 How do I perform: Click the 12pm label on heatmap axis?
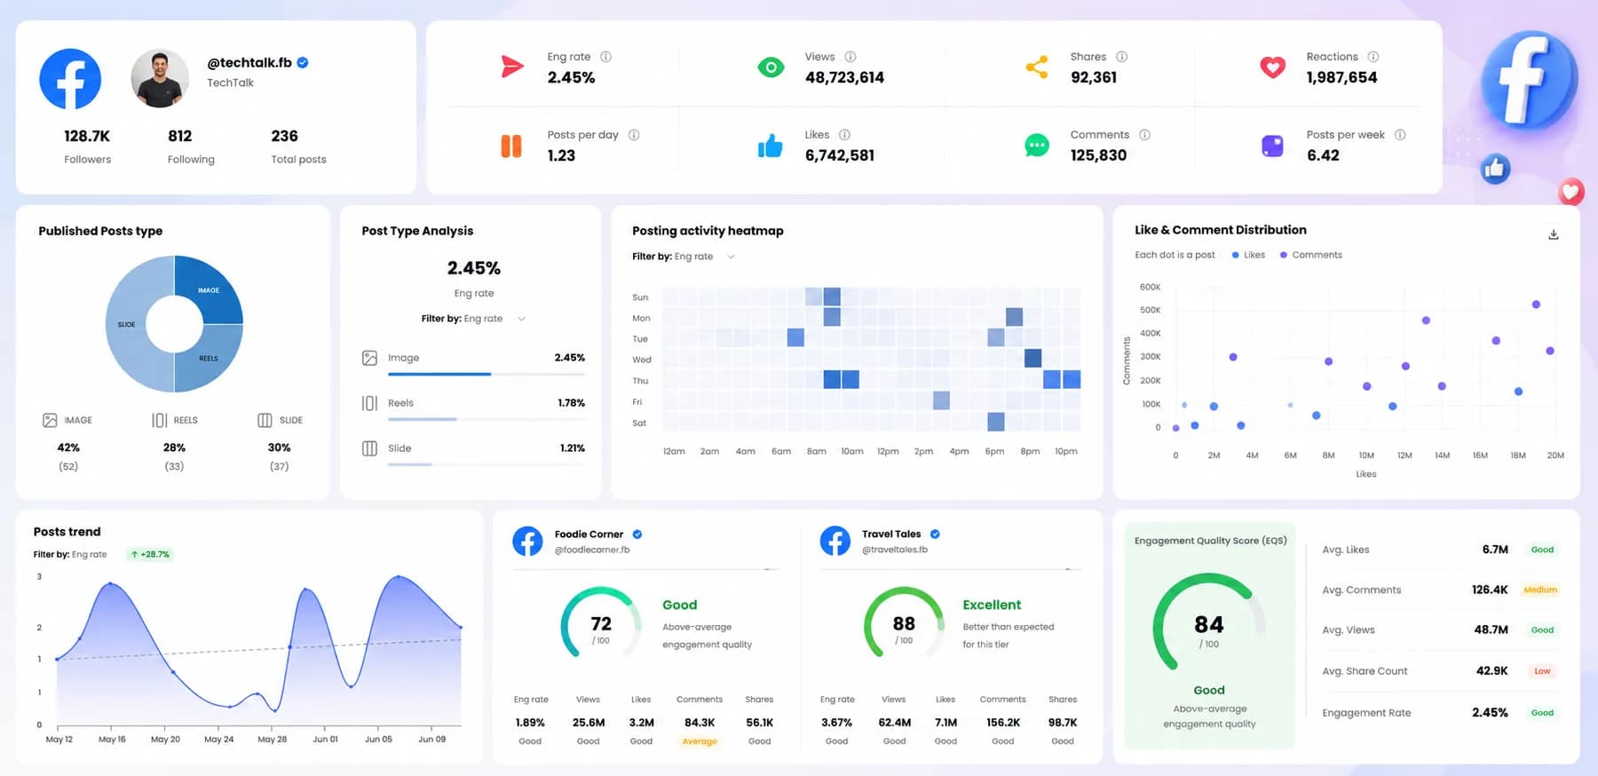(888, 451)
